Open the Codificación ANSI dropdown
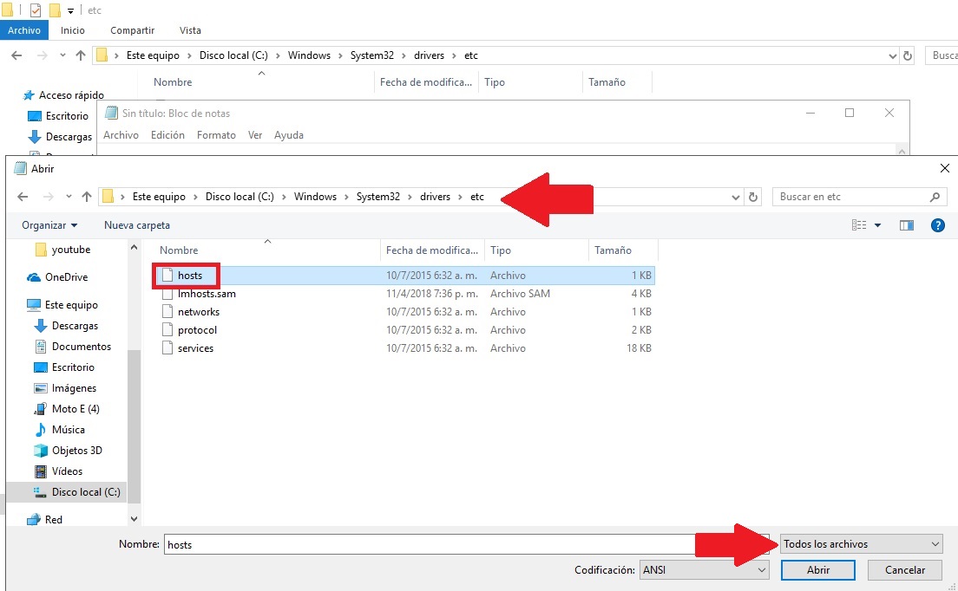 (x=704, y=569)
